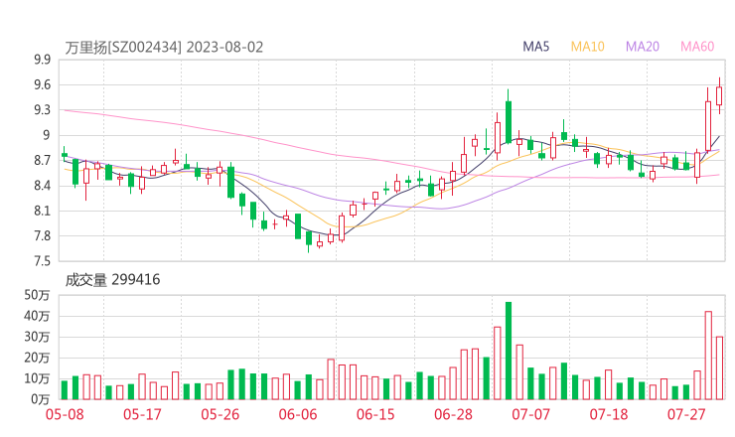Click the 7.8 price axis label
735x437 pixels.
pyautogui.click(x=42, y=236)
